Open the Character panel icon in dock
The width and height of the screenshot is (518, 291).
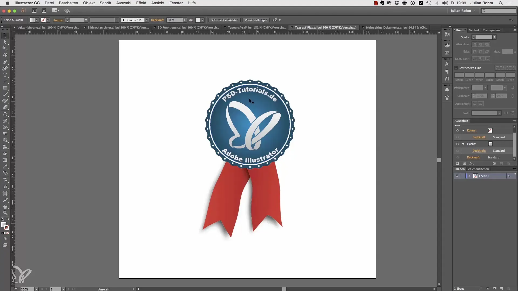click(x=447, y=64)
